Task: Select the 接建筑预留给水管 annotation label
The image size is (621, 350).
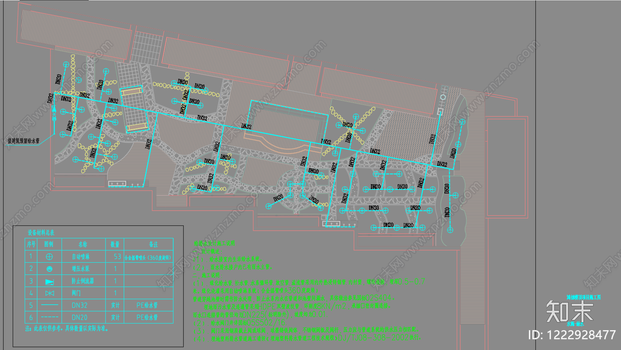Action: 24,141
